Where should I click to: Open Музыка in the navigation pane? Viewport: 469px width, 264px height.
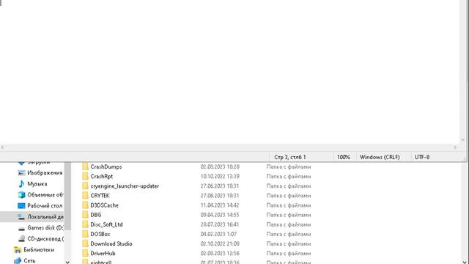pos(37,184)
